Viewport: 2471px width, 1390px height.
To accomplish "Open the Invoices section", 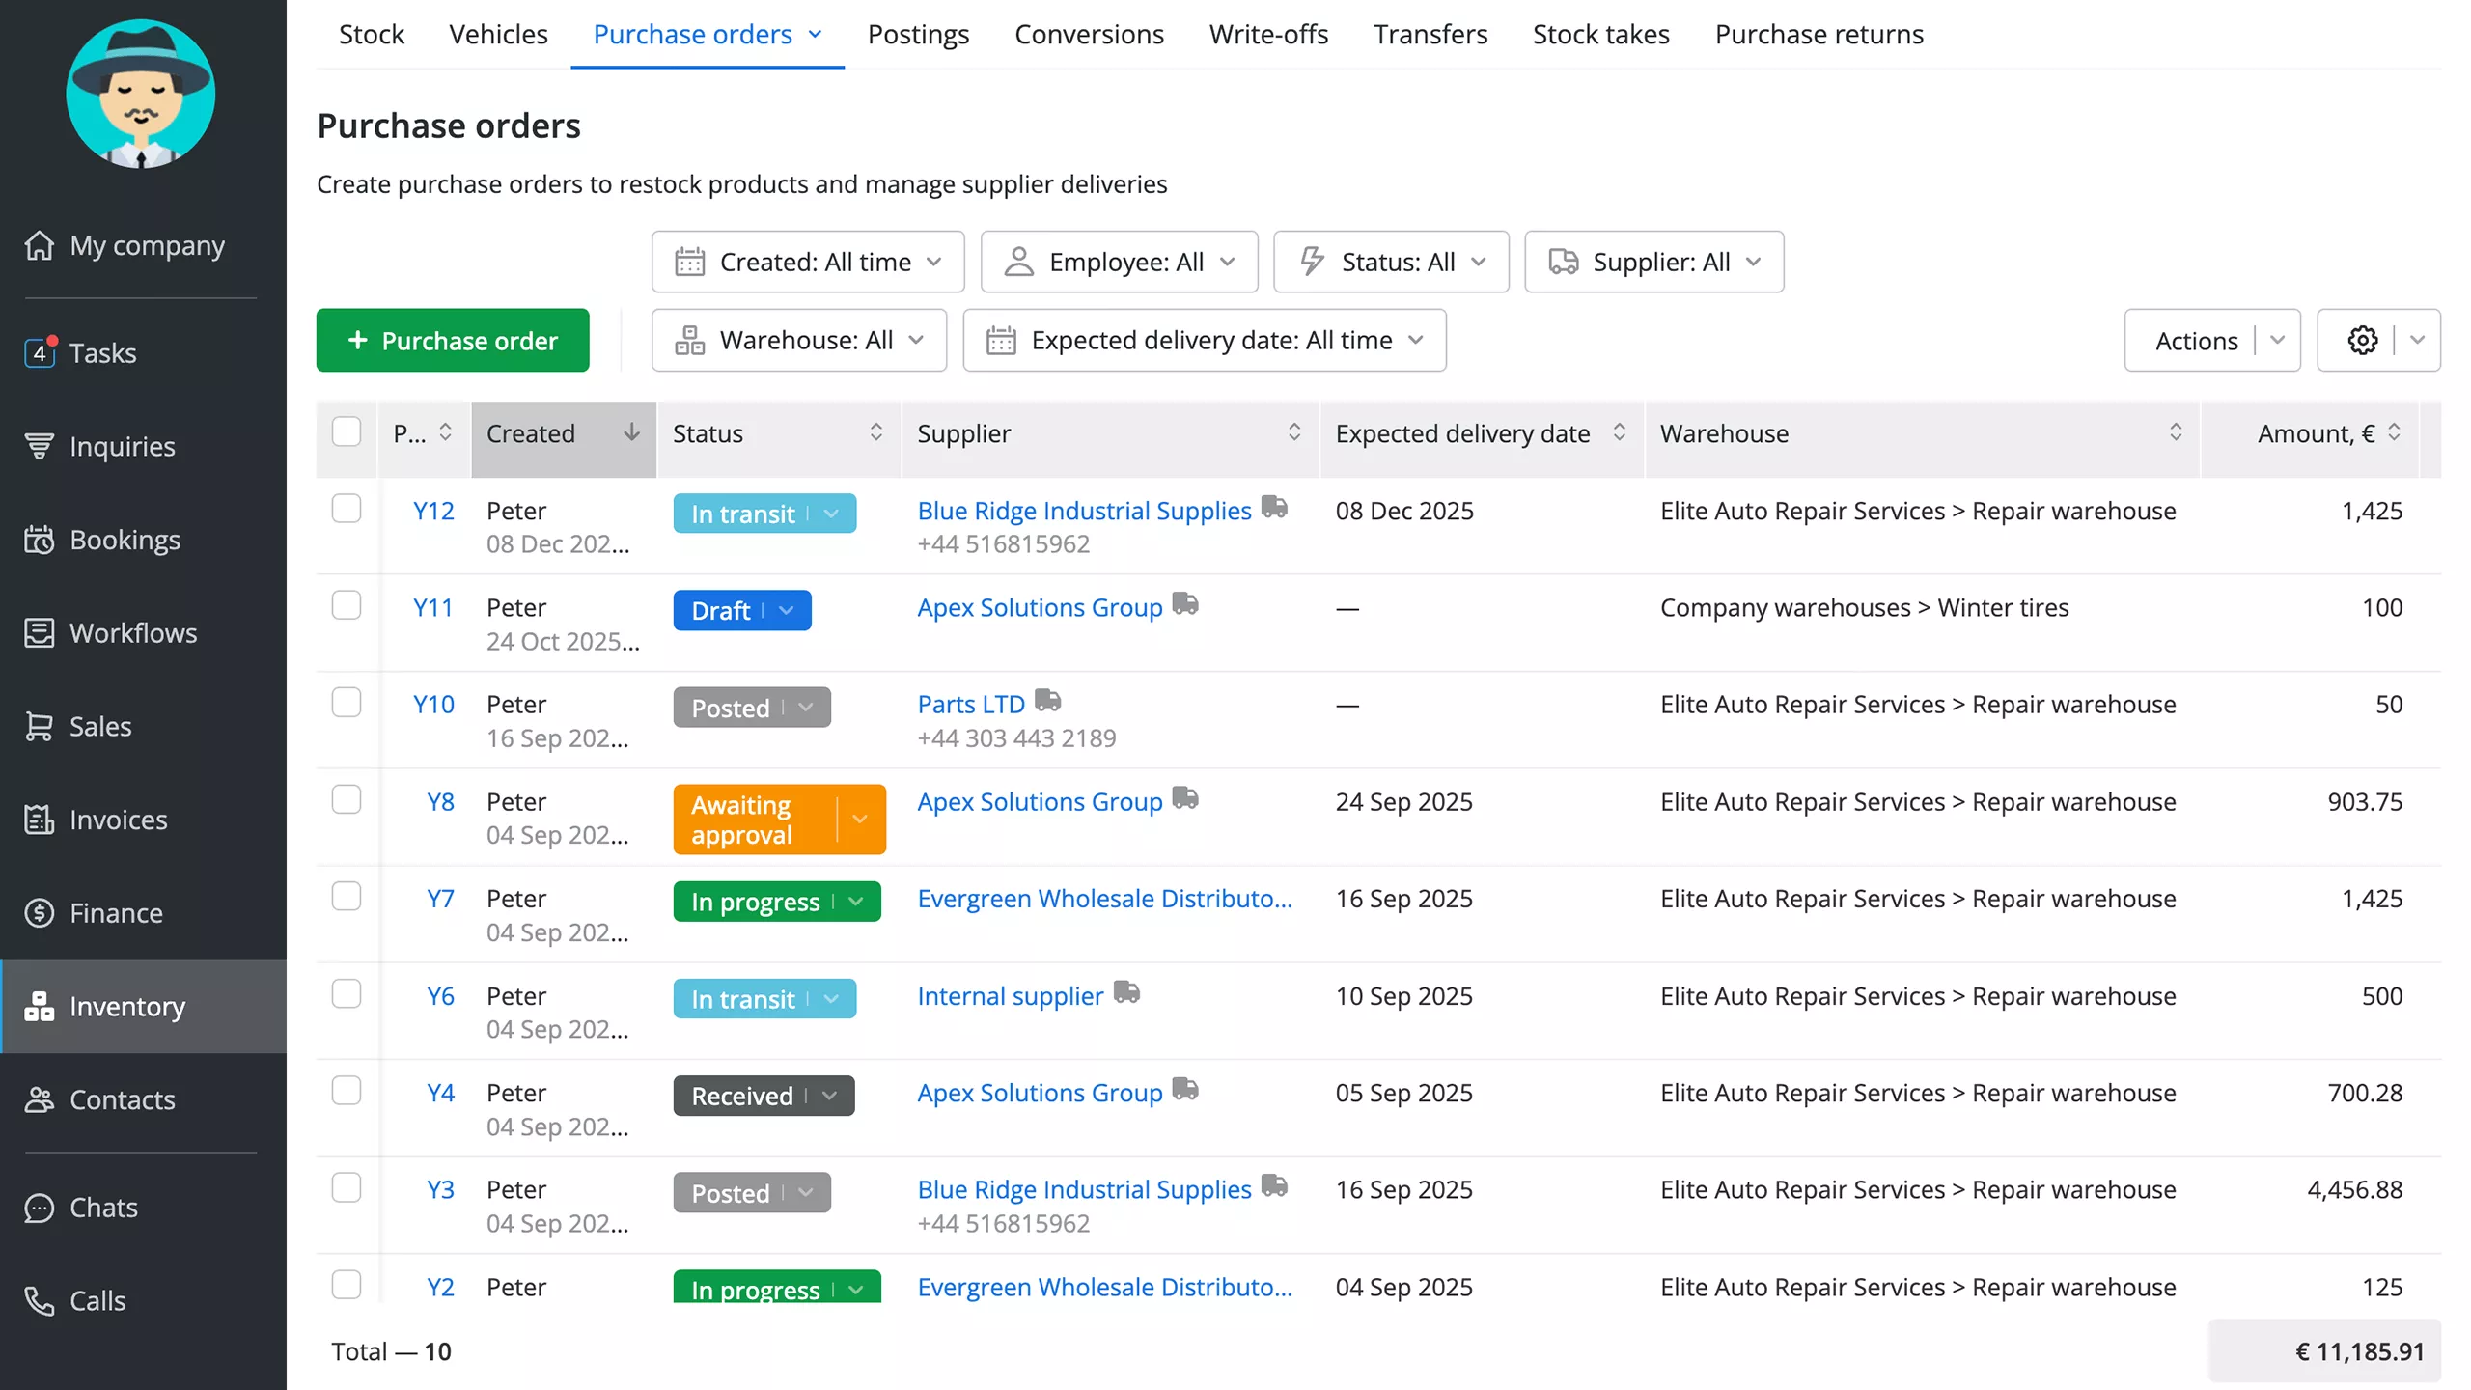I will 118,820.
